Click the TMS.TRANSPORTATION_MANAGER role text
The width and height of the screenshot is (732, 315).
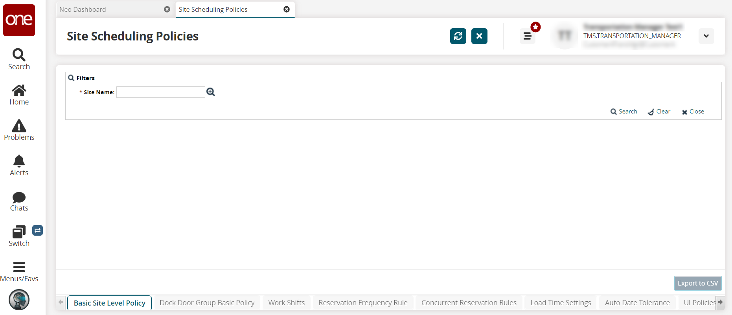[632, 36]
